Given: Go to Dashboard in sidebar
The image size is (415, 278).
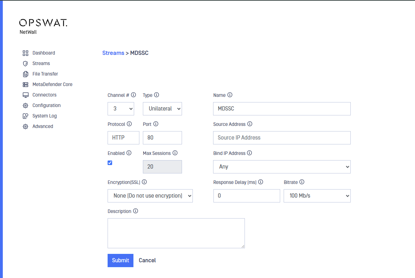Looking at the screenshot, I should tap(44, 53).
